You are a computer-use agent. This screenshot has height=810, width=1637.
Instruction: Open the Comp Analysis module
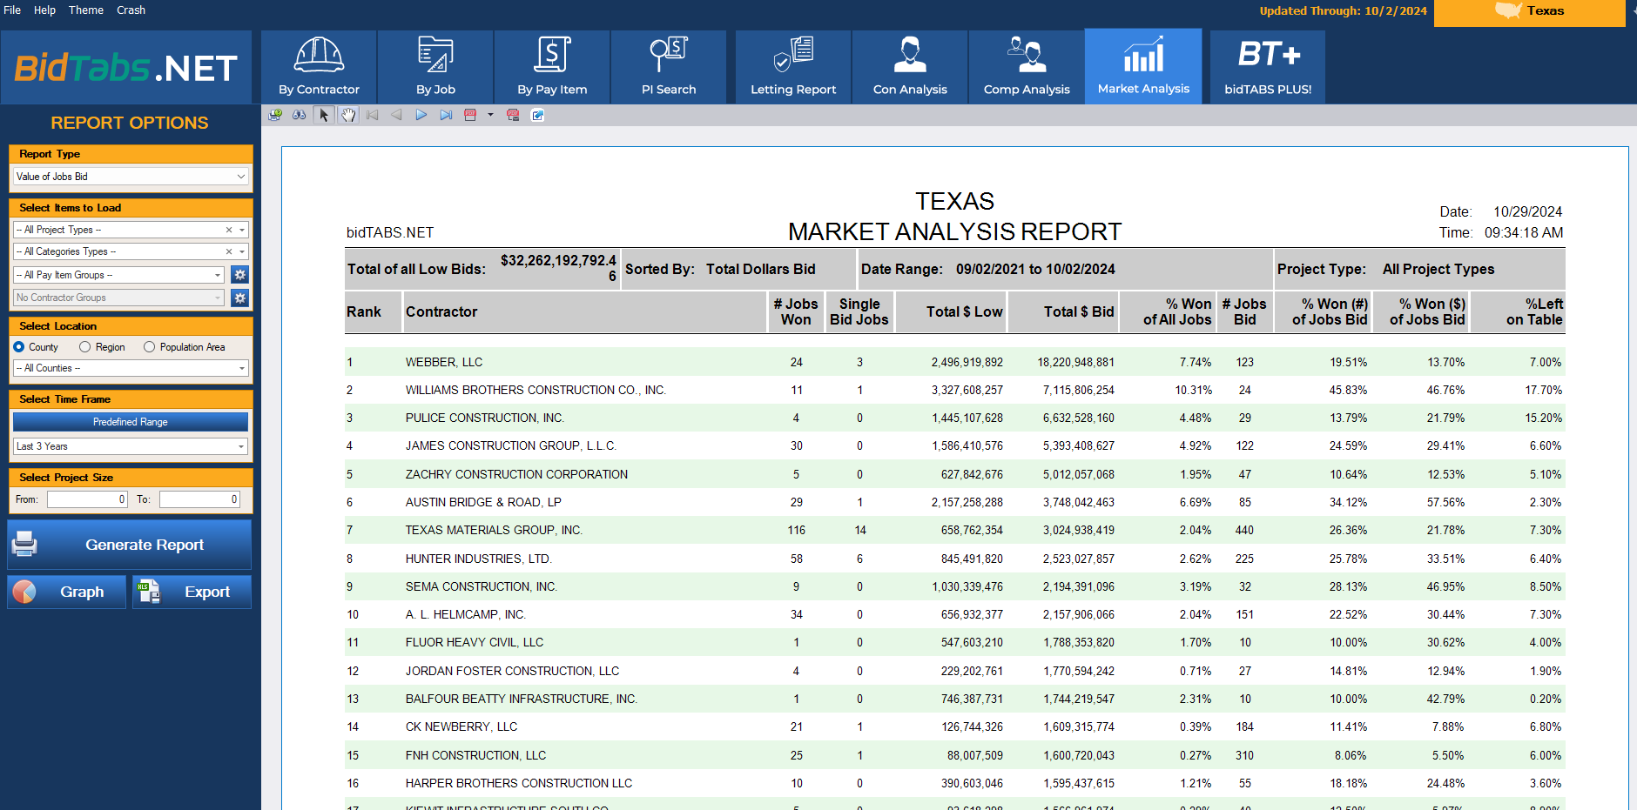point(1027,67)
